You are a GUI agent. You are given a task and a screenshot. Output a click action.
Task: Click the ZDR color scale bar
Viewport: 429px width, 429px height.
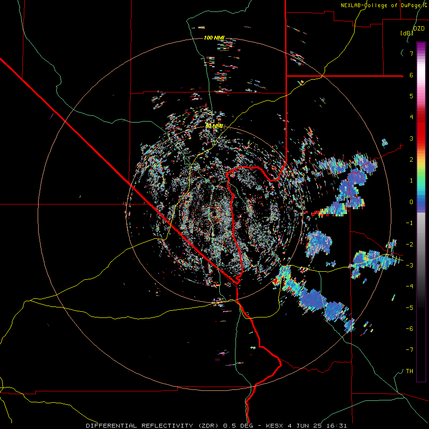[421, 212]
